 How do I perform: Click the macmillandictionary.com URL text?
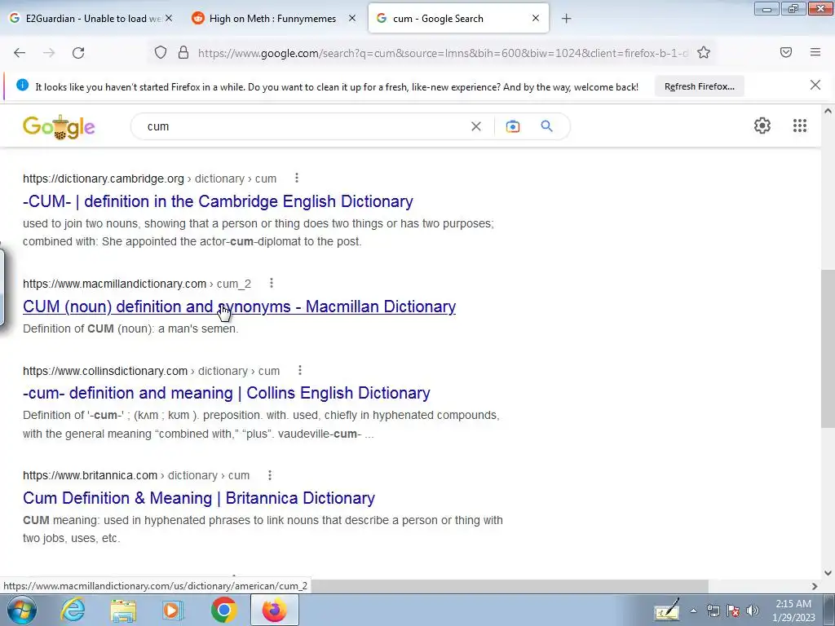pos(114,284)
